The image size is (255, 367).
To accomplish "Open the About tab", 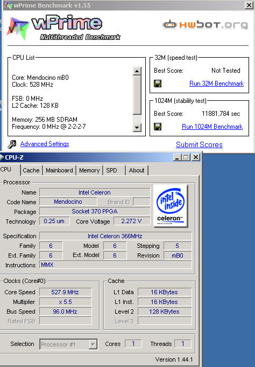I will point(137,170).
